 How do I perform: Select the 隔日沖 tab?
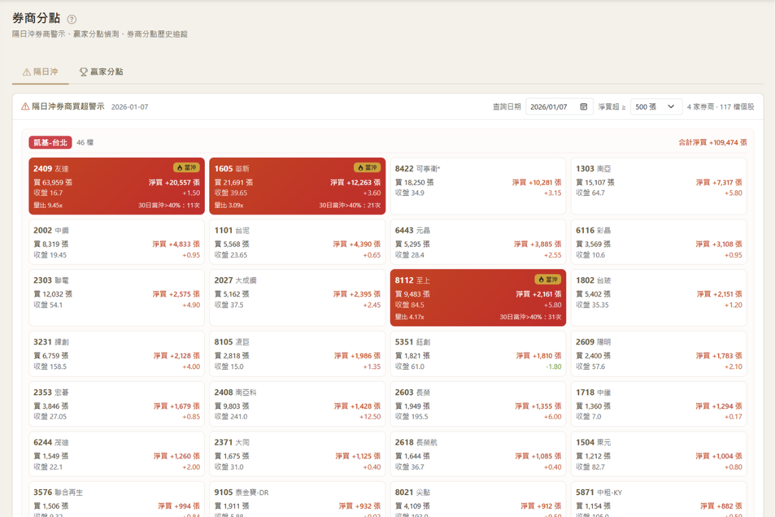41,72
